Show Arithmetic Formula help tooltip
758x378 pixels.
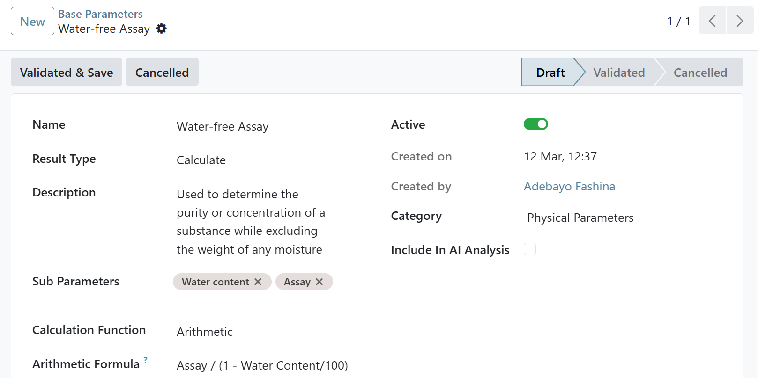point(146,360)
